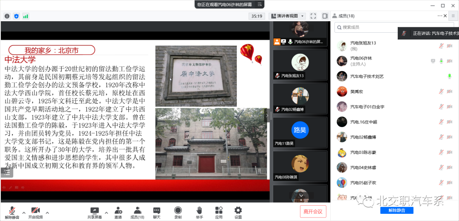459x221 pixels.
Task: Turn on camera with 开启视频
Action: 35,210
